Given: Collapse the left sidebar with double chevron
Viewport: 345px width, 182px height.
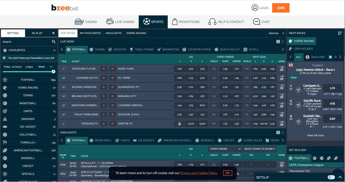Looking at the screenshot, I should coord(53,33).
